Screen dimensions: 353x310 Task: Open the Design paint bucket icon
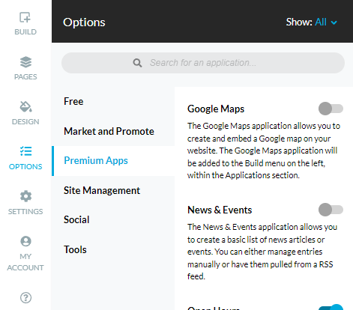25,106
